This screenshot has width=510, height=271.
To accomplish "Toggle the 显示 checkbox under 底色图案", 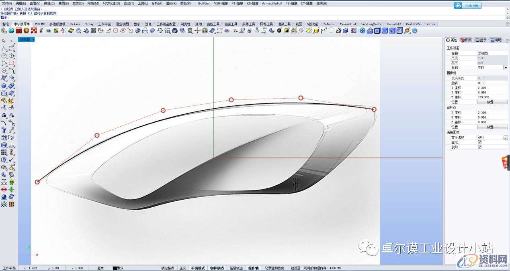I will pyautogui.click(x=479, y=142).
